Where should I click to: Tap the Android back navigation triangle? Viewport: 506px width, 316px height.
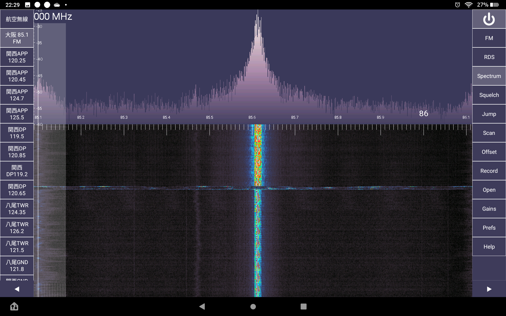[202, 306]
